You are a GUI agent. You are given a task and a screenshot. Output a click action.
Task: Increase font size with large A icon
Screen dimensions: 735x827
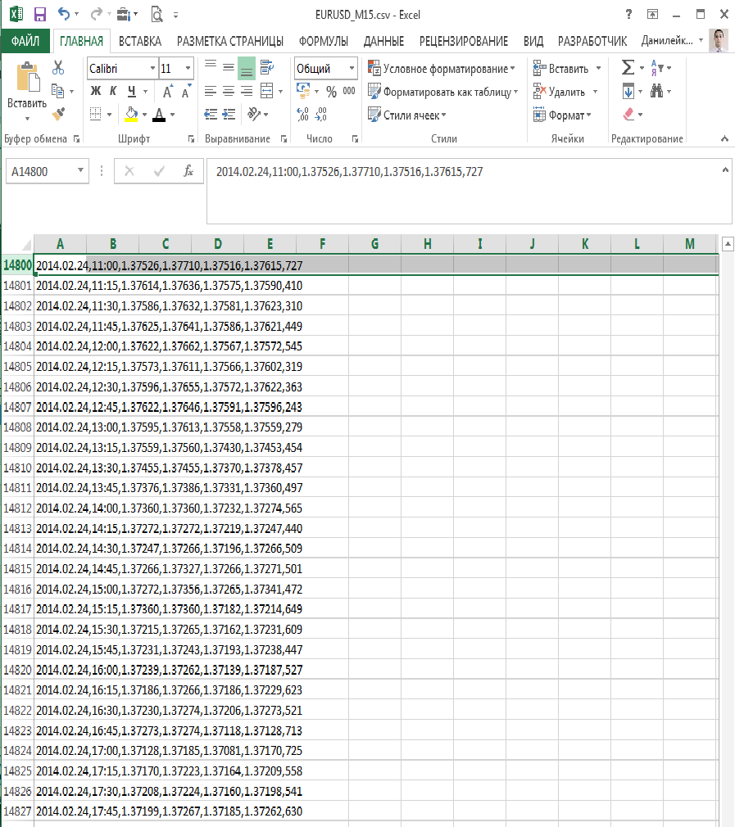167,92
